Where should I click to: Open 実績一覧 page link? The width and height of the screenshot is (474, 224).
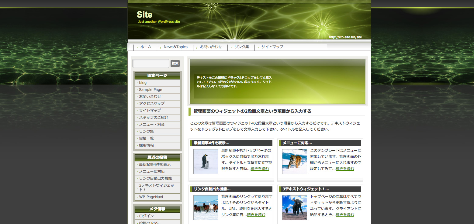coord(157,139)
